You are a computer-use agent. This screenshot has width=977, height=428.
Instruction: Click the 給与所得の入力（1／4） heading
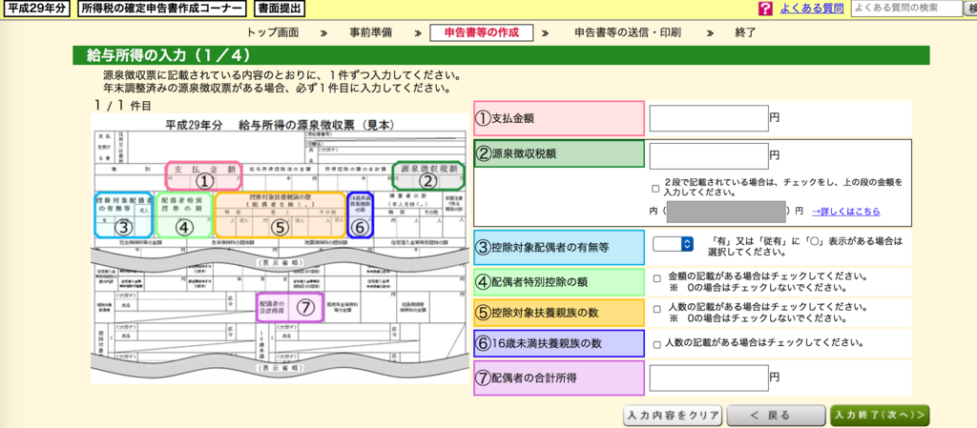point(168,55)
